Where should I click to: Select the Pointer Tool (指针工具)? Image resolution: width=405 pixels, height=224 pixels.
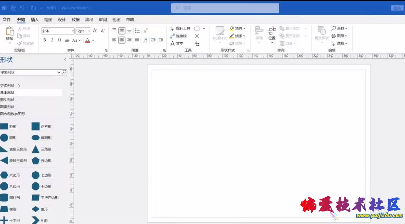(x=180, y=28)
